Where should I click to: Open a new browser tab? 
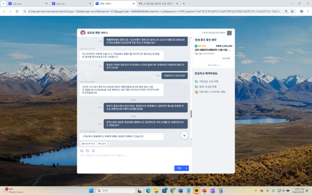(184, 4)
